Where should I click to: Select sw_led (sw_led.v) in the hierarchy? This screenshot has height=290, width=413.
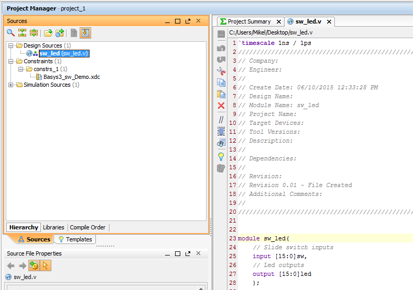64,53
